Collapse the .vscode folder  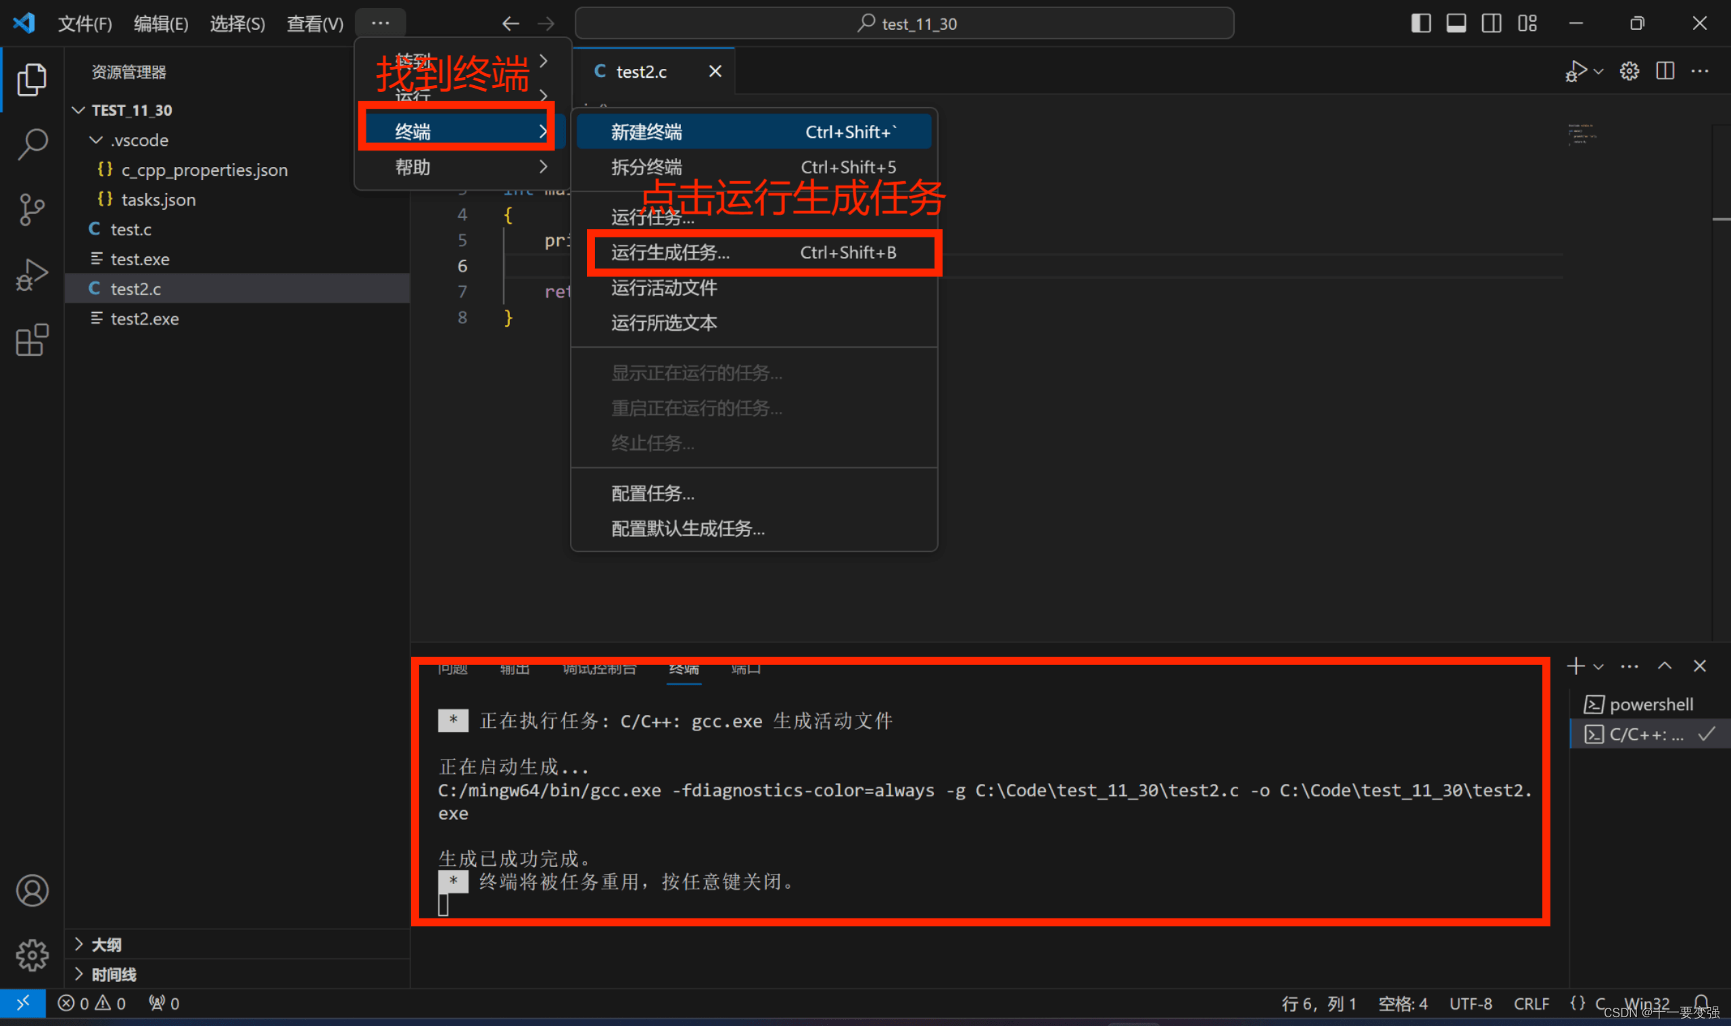click(x=237, y=141)
